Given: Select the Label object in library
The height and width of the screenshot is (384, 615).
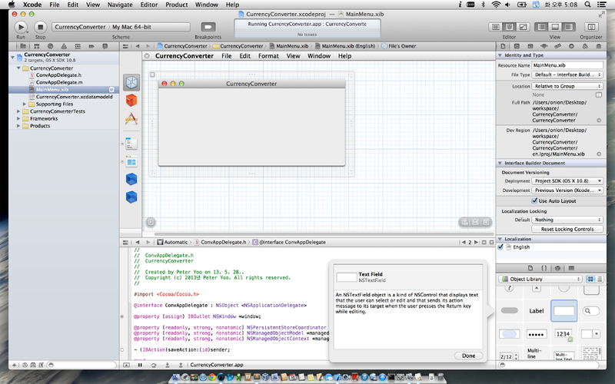Looking at the screenshot, I should [537, 311].
